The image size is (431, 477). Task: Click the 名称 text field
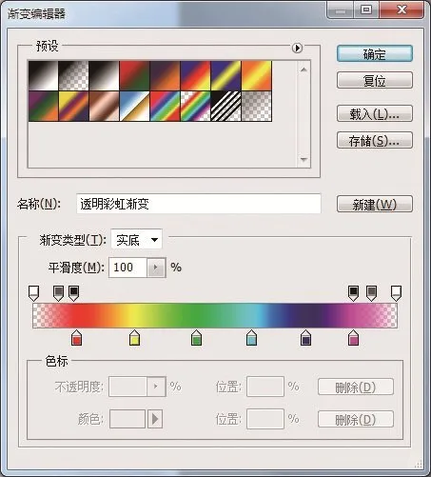[199, 204]
